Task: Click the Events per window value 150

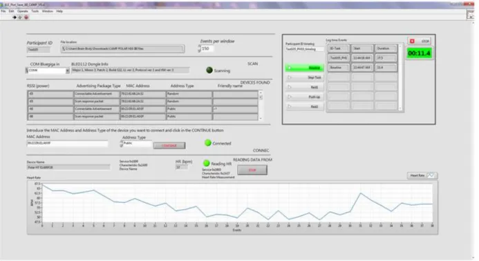Action: point(207,48)
